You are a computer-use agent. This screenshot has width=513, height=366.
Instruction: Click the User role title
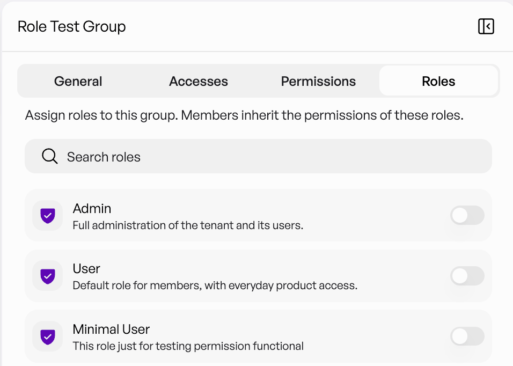[86, 268]
